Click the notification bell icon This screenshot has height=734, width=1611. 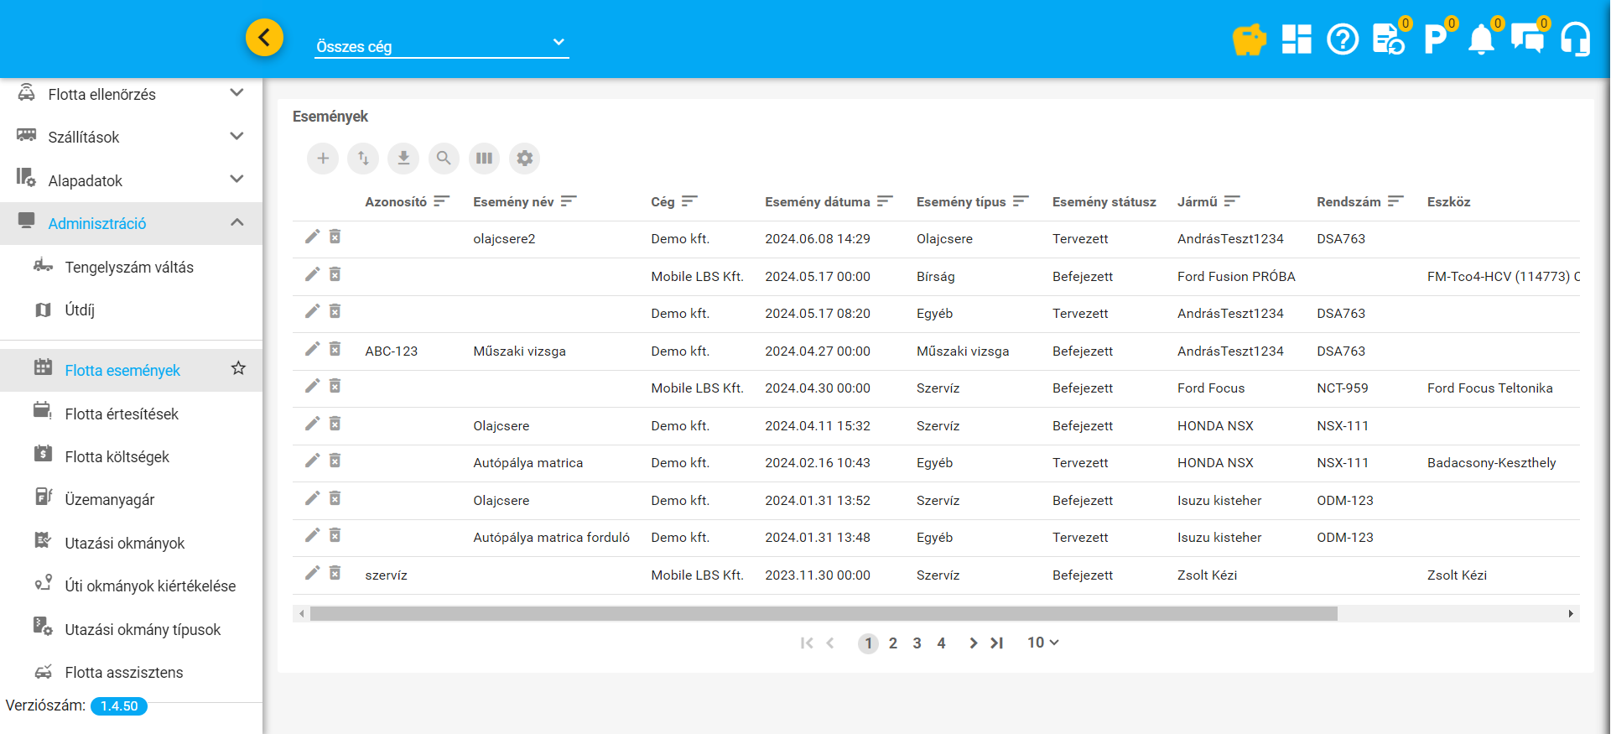[1481, 39]
